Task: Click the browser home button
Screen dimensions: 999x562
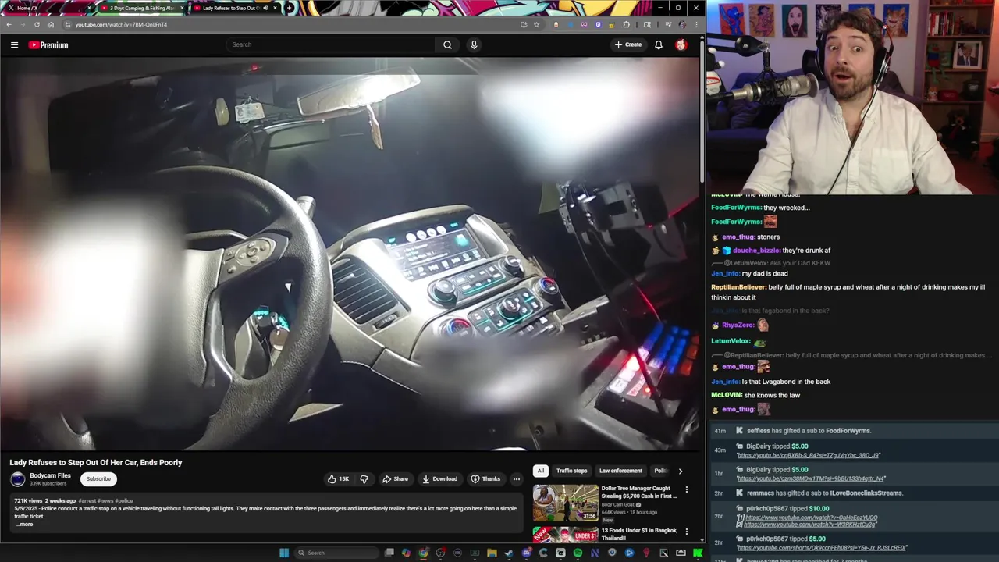Action: click(x=52, y=24)
